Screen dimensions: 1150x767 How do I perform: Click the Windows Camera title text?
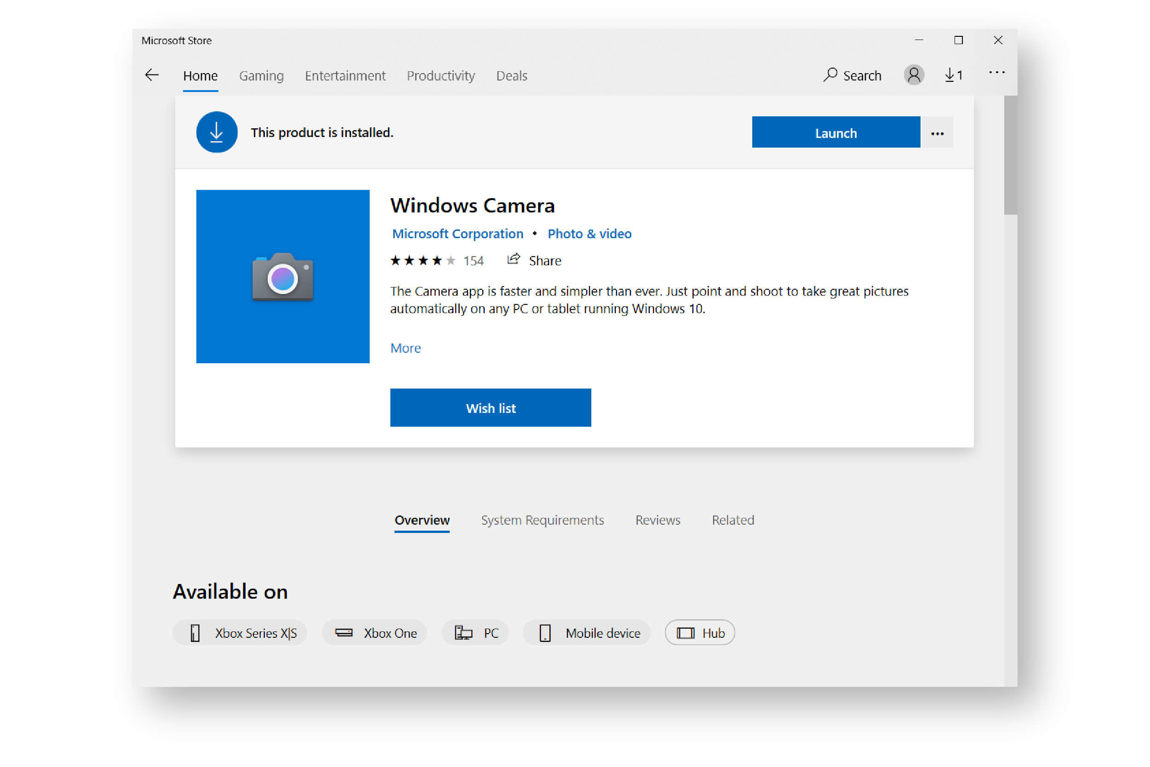click(x=473, y=206)
